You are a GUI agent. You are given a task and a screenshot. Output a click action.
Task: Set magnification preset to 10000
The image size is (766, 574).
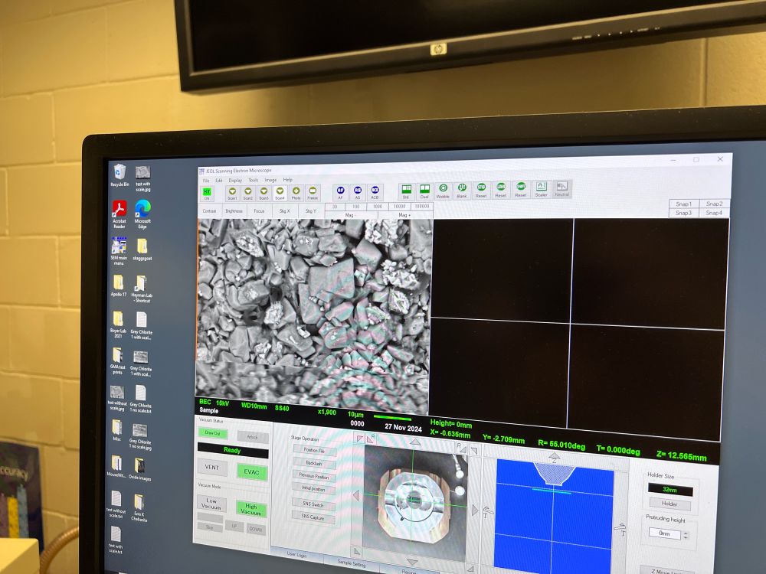coord(400,207)
